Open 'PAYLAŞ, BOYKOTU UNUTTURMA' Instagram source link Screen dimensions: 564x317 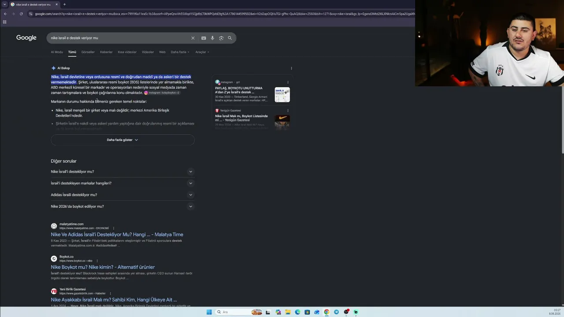(x=239, y=90)
